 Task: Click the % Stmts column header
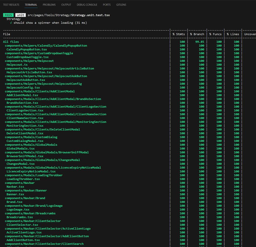(179, 34)
